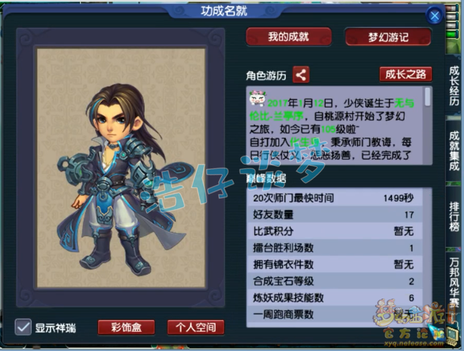This screenshot has width=464, height=351.
Task: Select the 20次师门最快时间 row
Action: click(333, 198)
